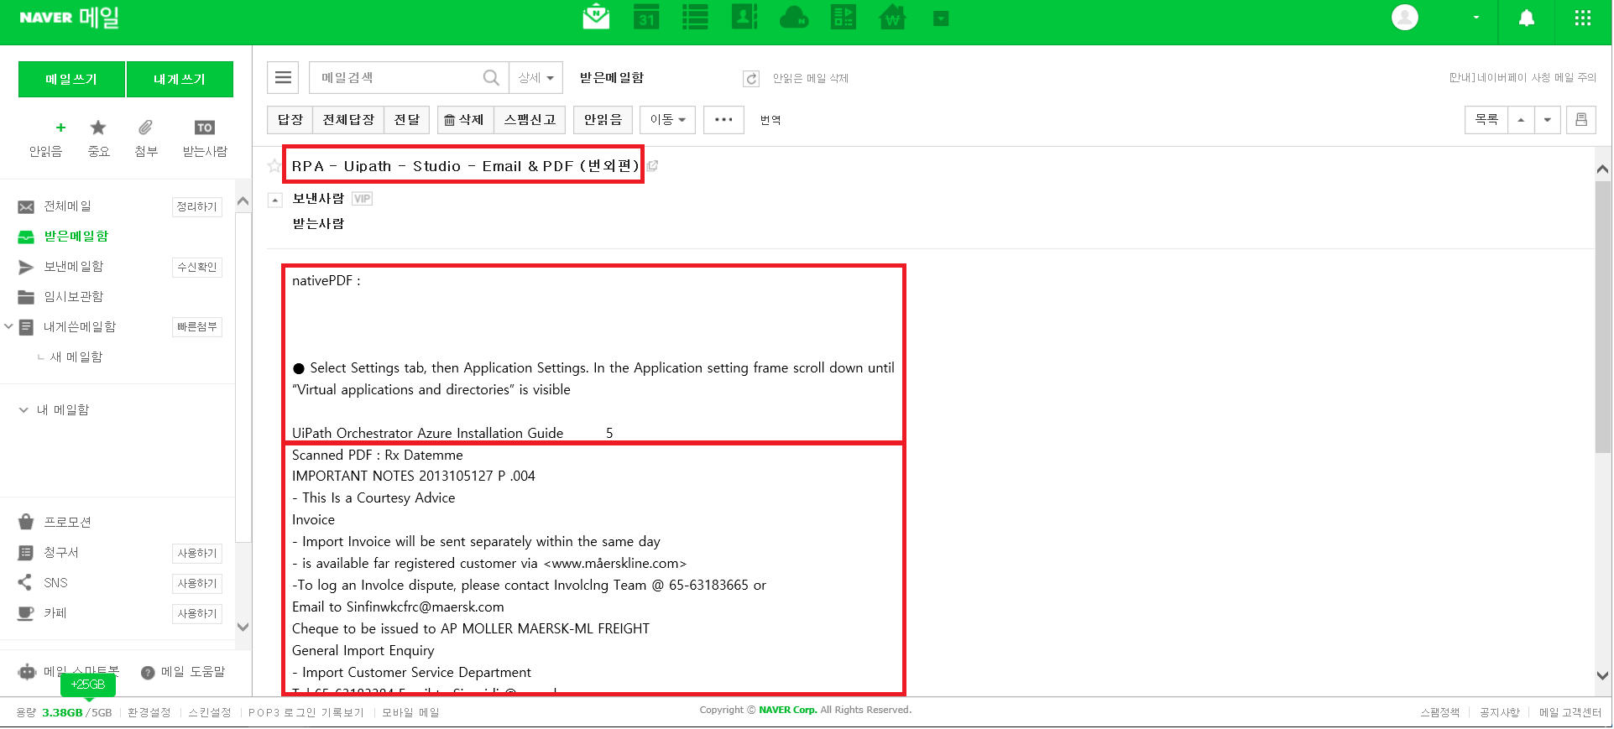Click 사용하기 next to SNS
1614x729 pixels.
[197, 584]
